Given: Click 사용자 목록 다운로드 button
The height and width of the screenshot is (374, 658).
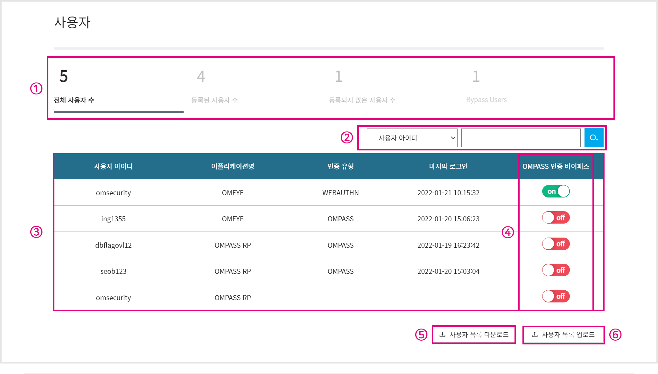Looking at the screenshot, I should [x=474, y=335].
